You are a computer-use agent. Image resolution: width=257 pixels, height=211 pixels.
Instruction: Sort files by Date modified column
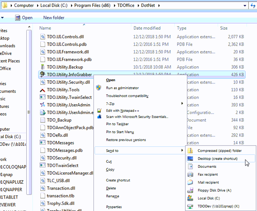147,28
